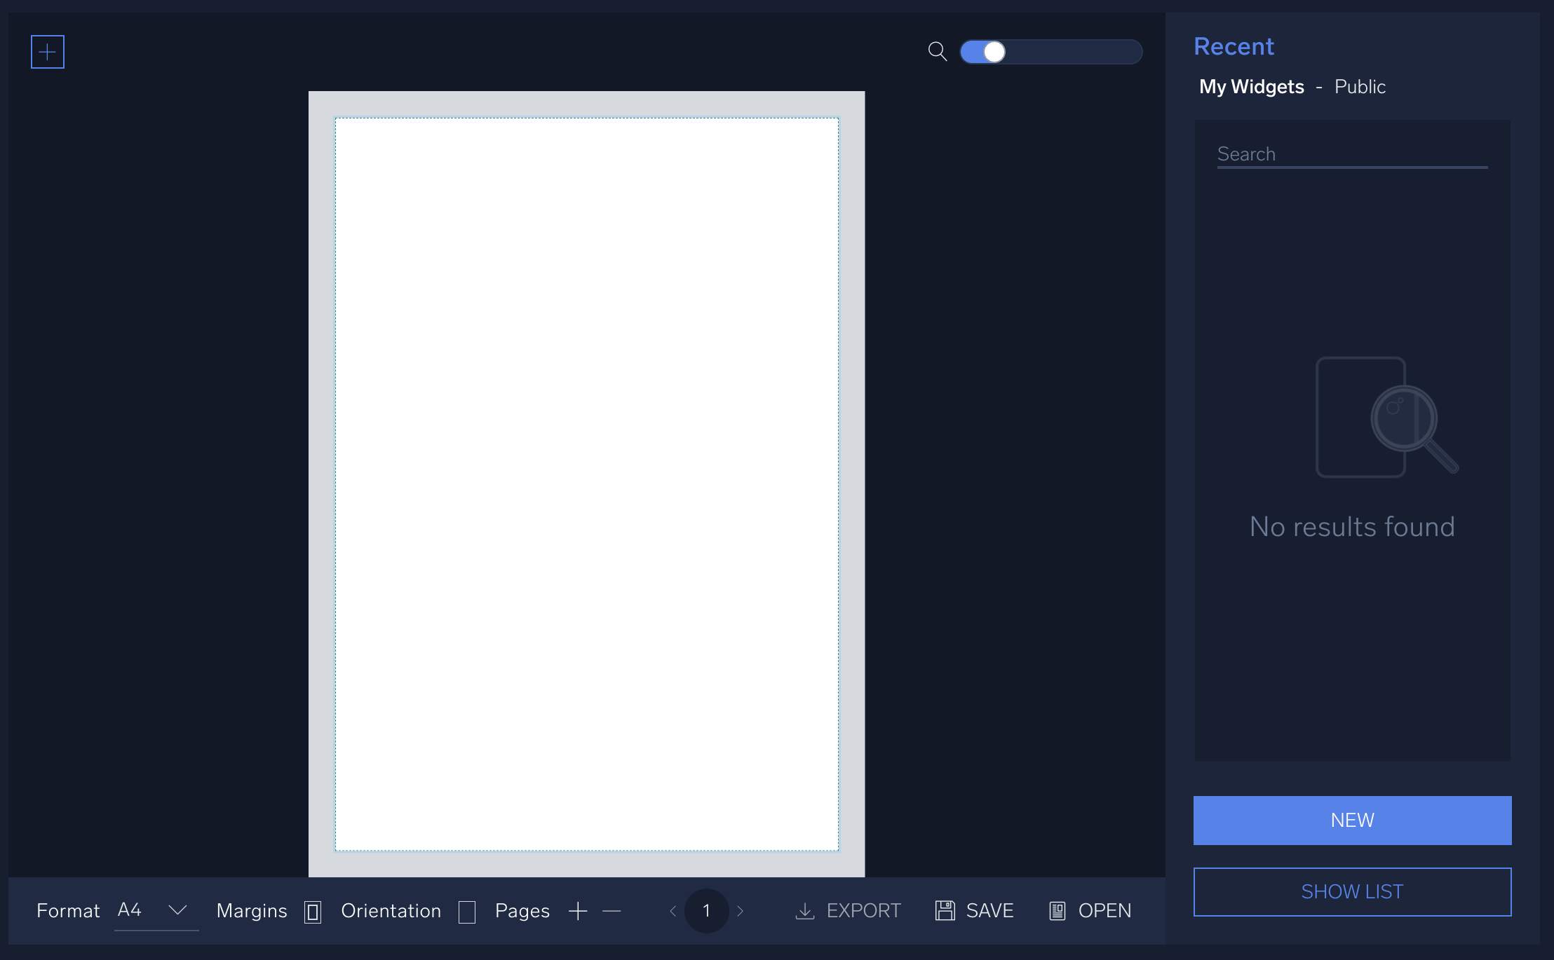1554x960 pixels.
Task: Go to next page with right chevron
Action: [741, 911]
